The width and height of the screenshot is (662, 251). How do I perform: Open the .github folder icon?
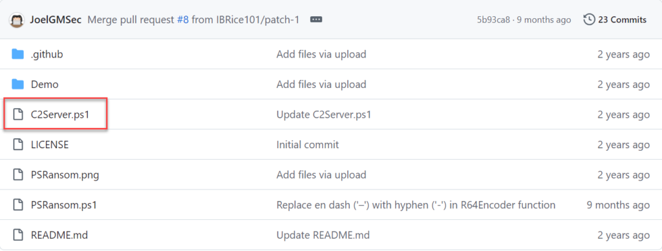click(17, 54)
